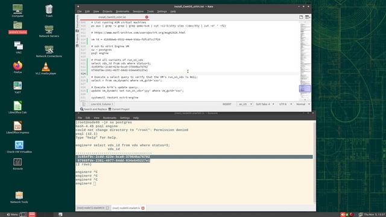Click the clock showing Thu Nov 5
The image size is (386, 217).
[x=374, y=215]
